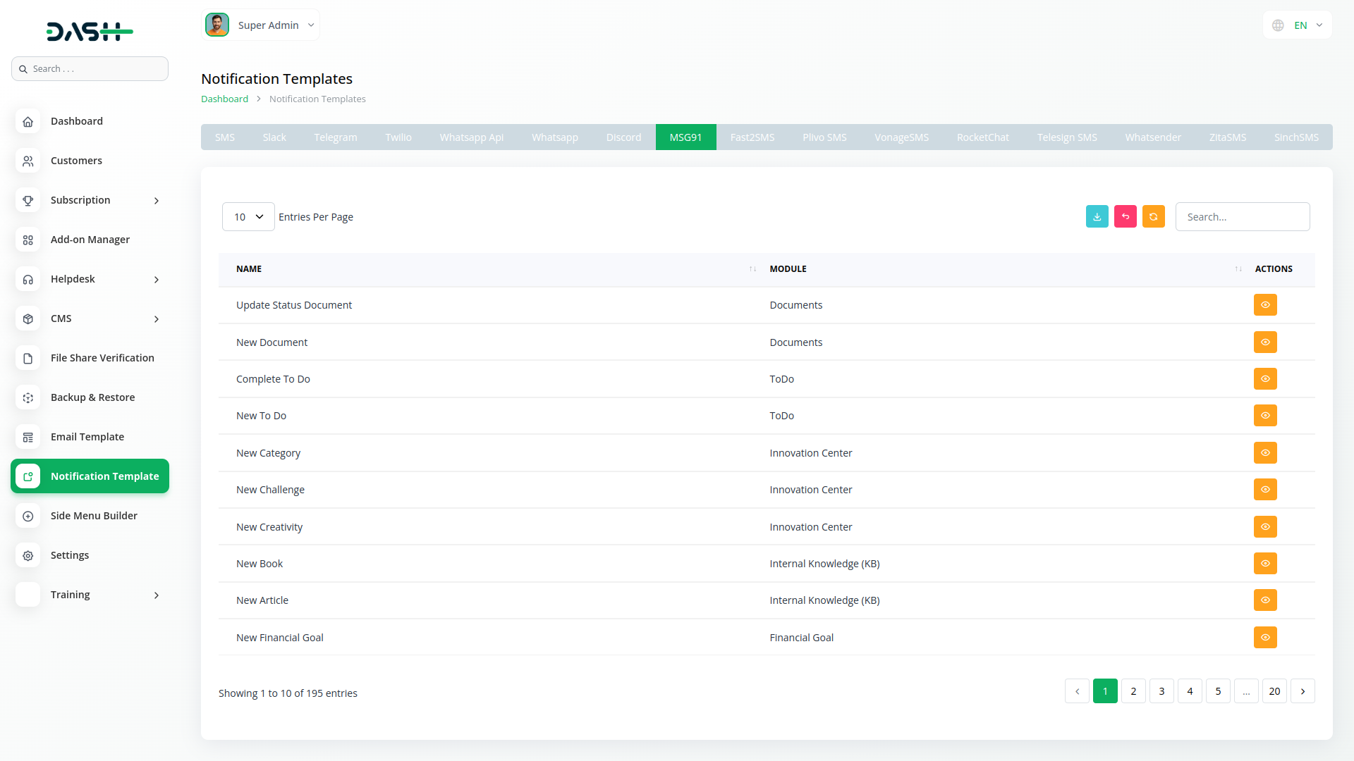Open File Share Verification in sidebar
The image size is (1354, 761).
[x=102, y=358]
